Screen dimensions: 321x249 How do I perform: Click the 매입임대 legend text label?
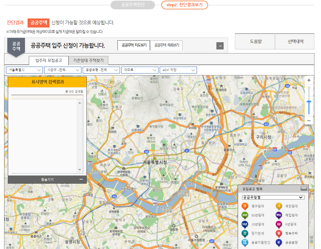pyautogui.click(x=292, y=215)
